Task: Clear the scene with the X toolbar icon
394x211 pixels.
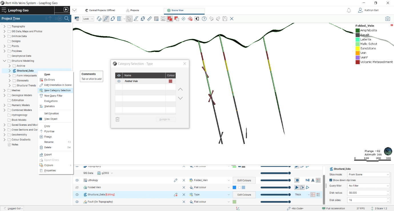Action: click(231, 19)
